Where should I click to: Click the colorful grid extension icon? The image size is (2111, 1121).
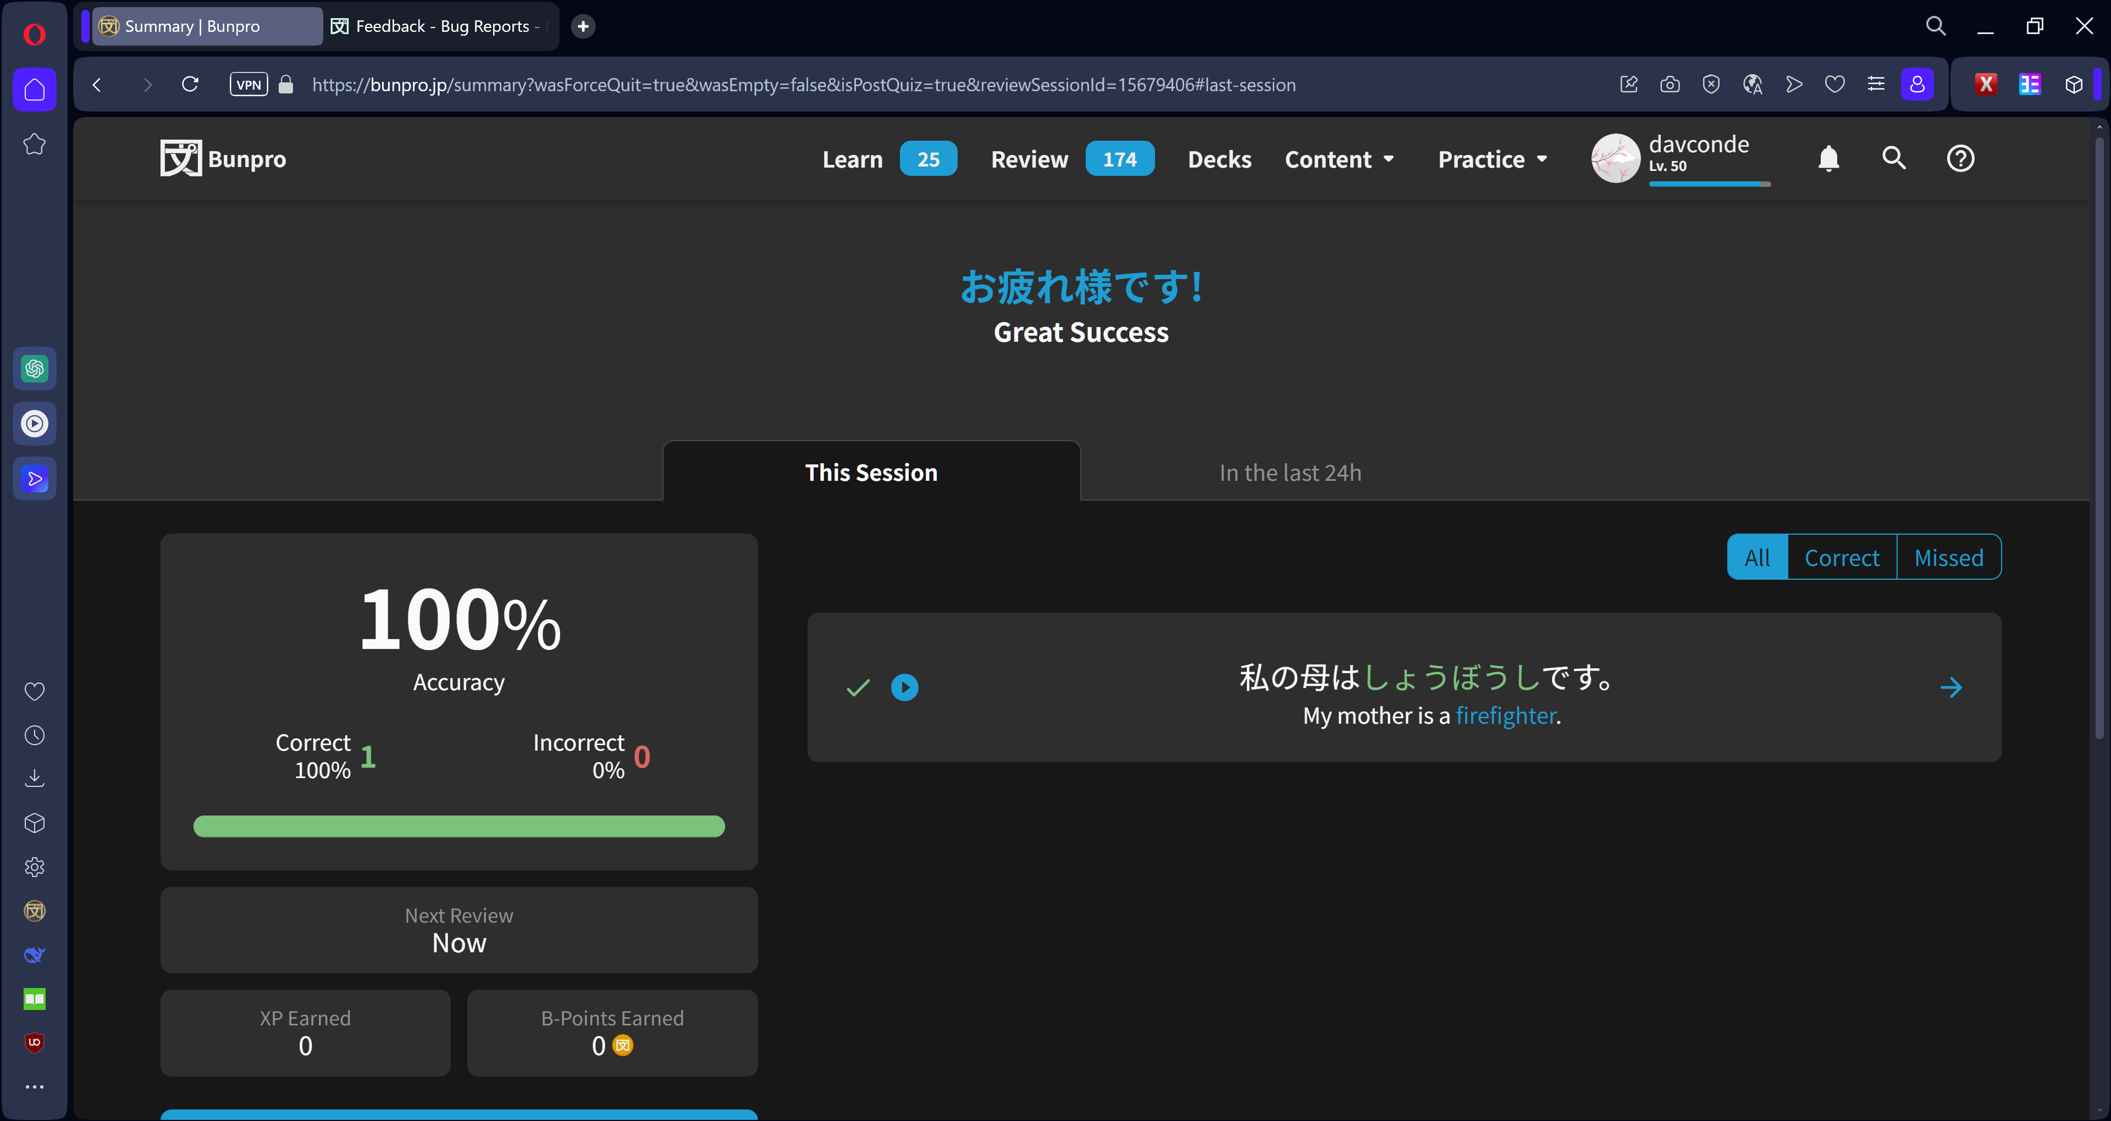(2030, 85)
